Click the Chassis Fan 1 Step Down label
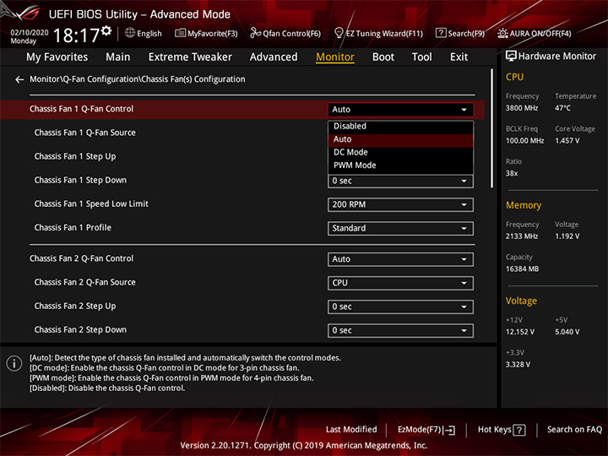The image size is (608, 456). tap(80, 181)
